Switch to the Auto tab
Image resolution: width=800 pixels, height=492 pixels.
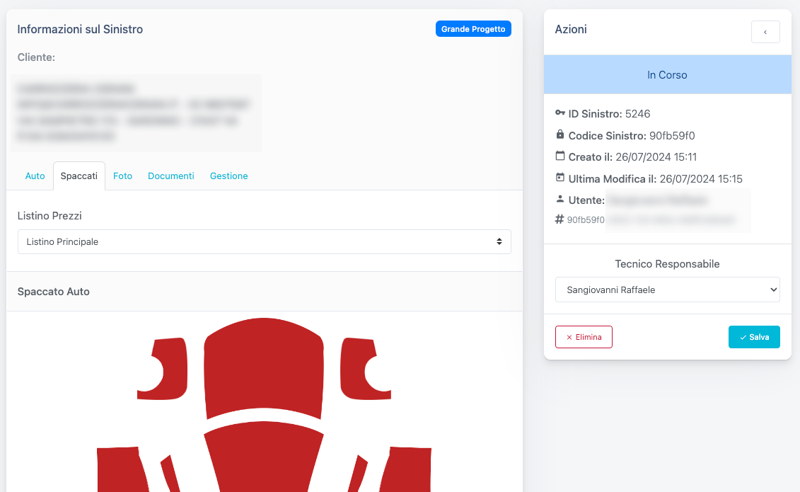point(35,176)
